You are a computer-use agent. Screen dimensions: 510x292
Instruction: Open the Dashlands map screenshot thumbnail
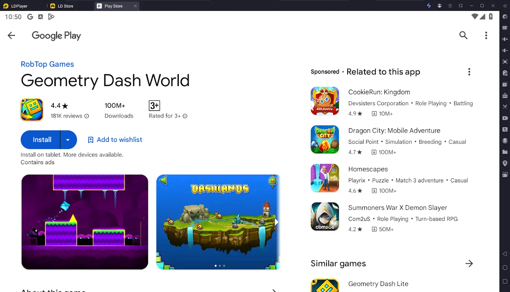point(218,222)
